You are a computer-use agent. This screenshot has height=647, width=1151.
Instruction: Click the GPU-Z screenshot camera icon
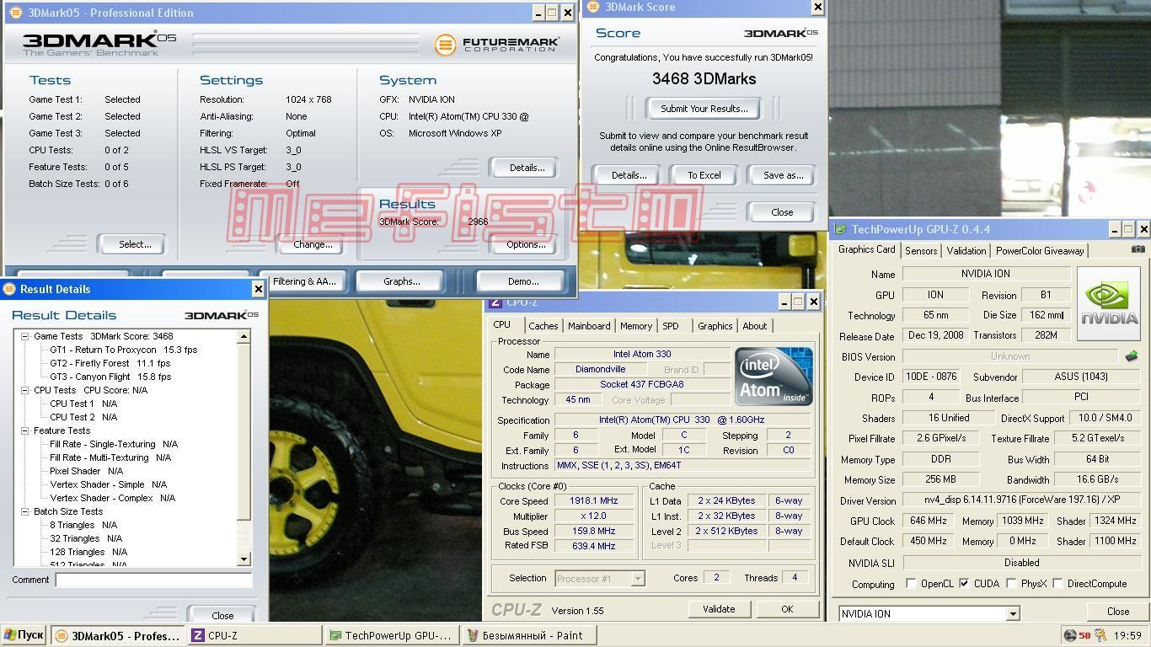[1138, 249]
